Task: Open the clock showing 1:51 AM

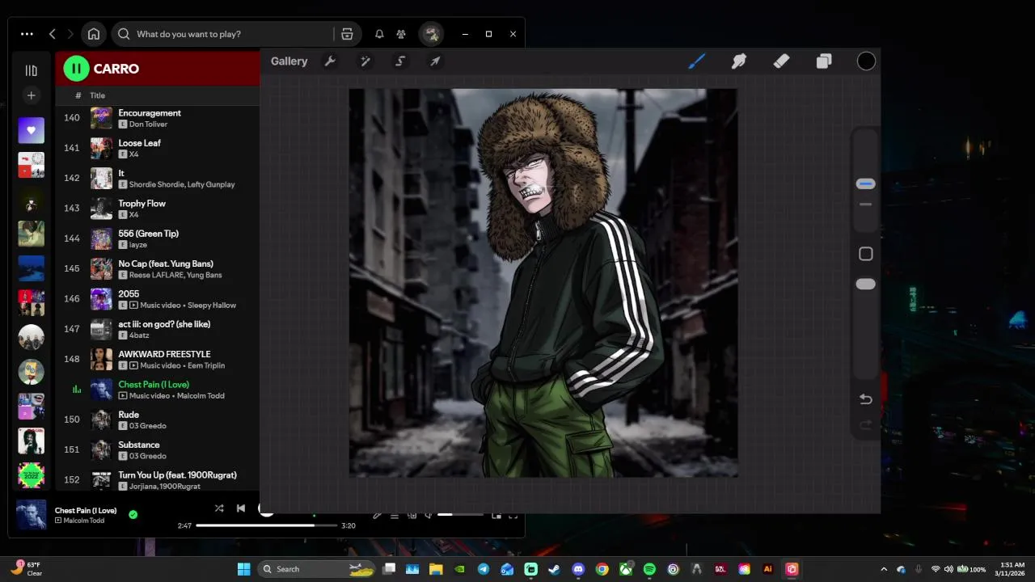Action: (x=1012, y=569)
